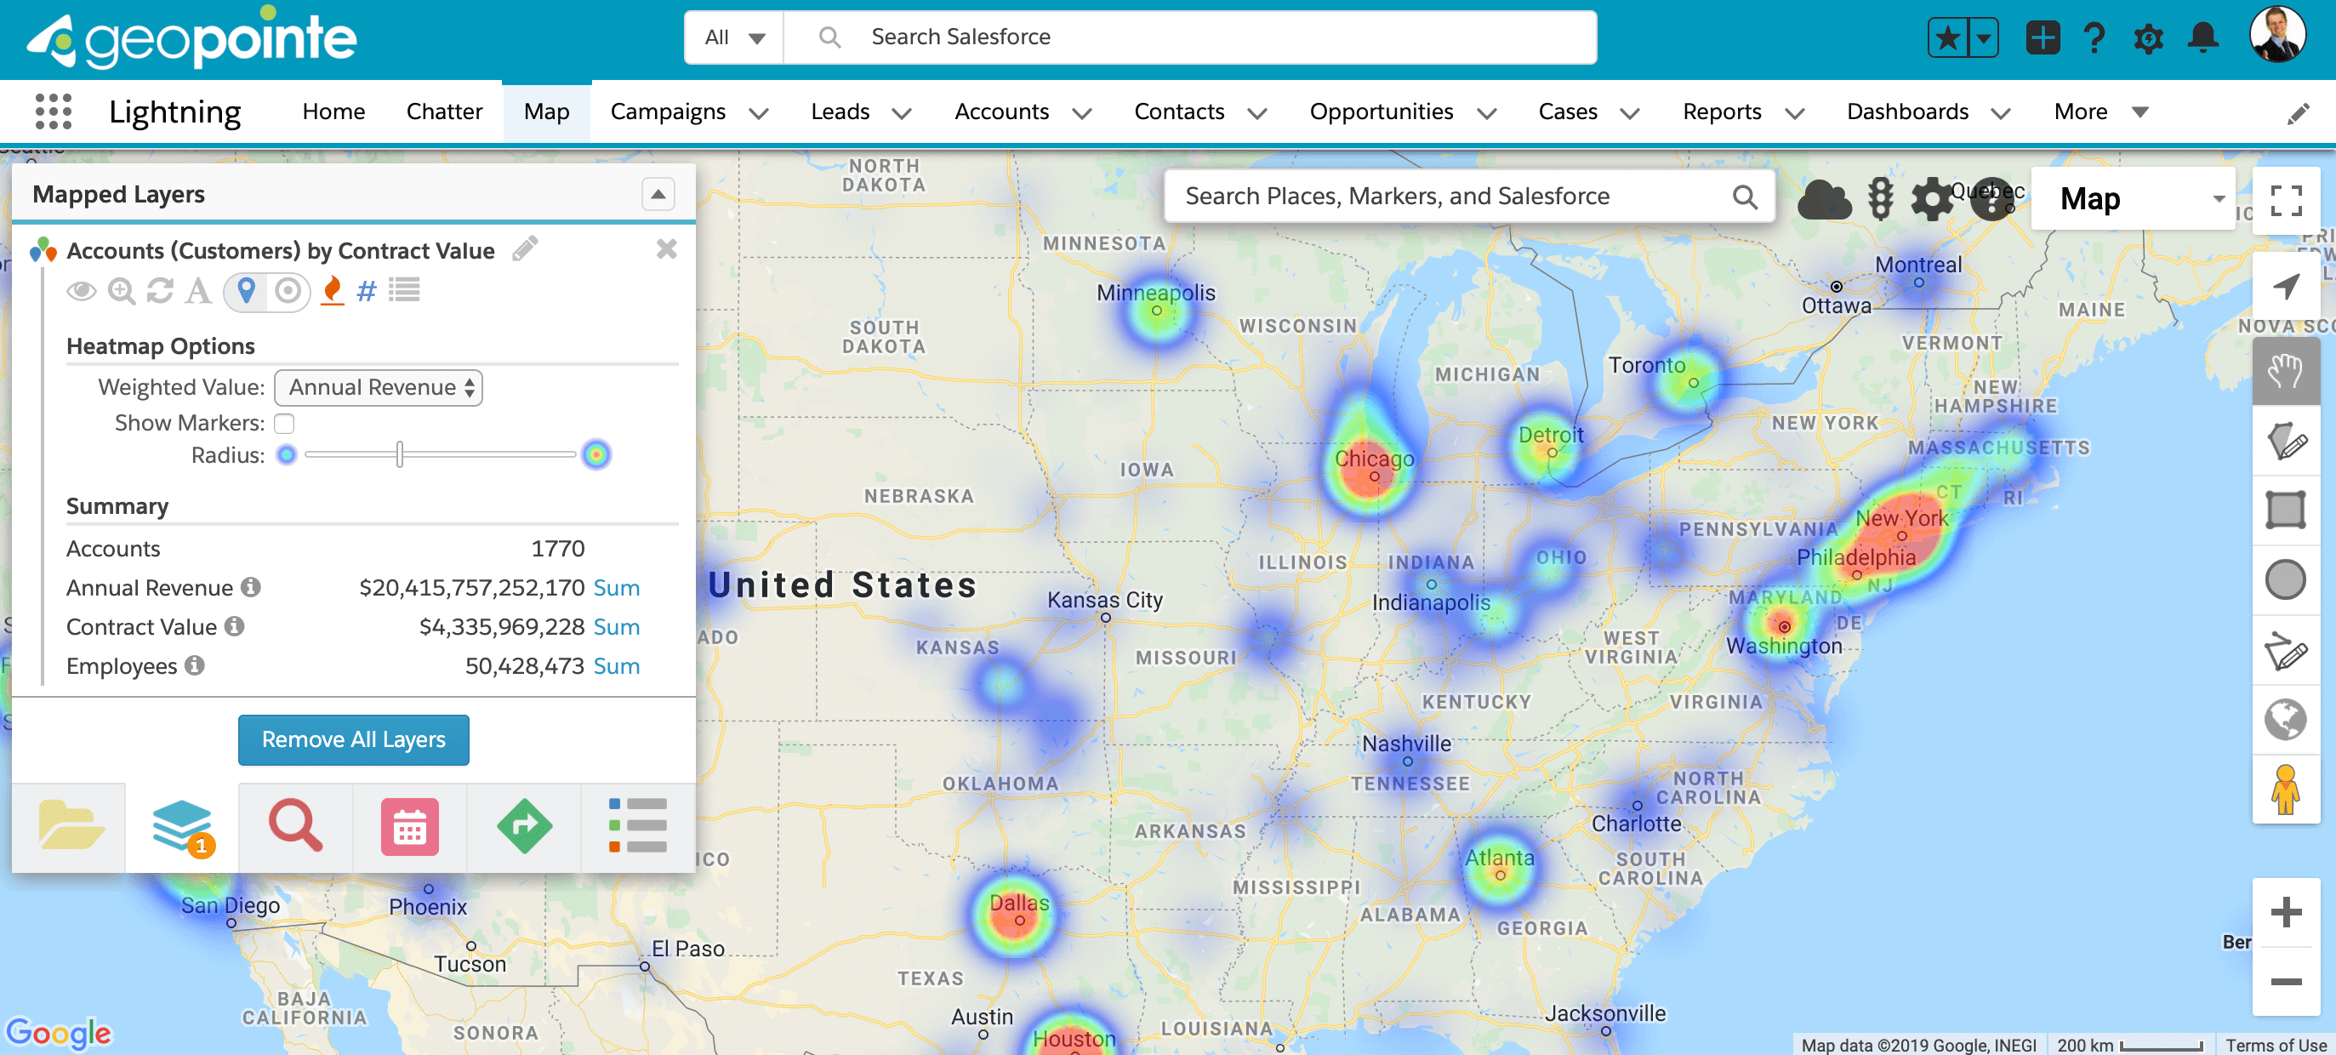Go to the Home tab
The width and height of the screenshot is (2336, 1055).
pos(333,111)
